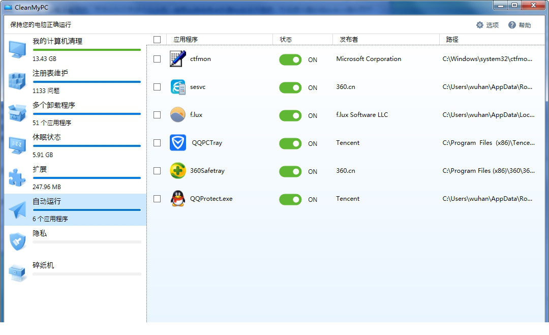Viewport: 549px width, 335px height.
Task: Click the shredder icon in sidebar
Action: click(x=17, y=273)
